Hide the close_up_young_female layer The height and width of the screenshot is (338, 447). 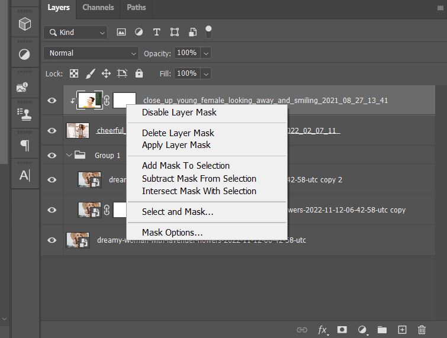pos(52,100)
